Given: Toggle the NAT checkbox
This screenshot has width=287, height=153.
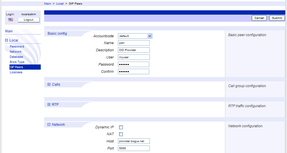Looking at the screenshot, I should (121, 134).
